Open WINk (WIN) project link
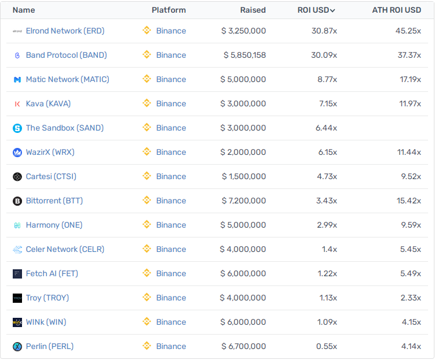 coord(46,322)
